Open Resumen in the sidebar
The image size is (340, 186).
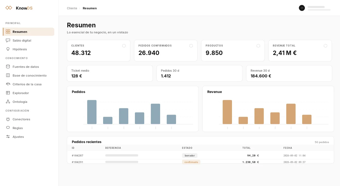pos(29,32)
